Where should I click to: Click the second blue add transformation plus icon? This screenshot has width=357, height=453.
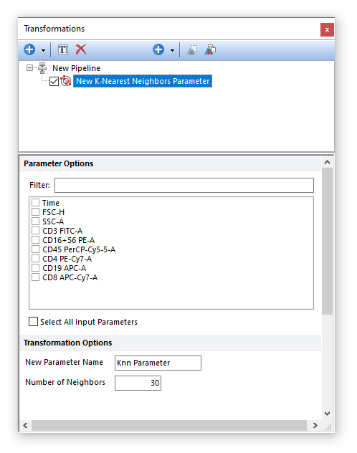coord(158,49)
